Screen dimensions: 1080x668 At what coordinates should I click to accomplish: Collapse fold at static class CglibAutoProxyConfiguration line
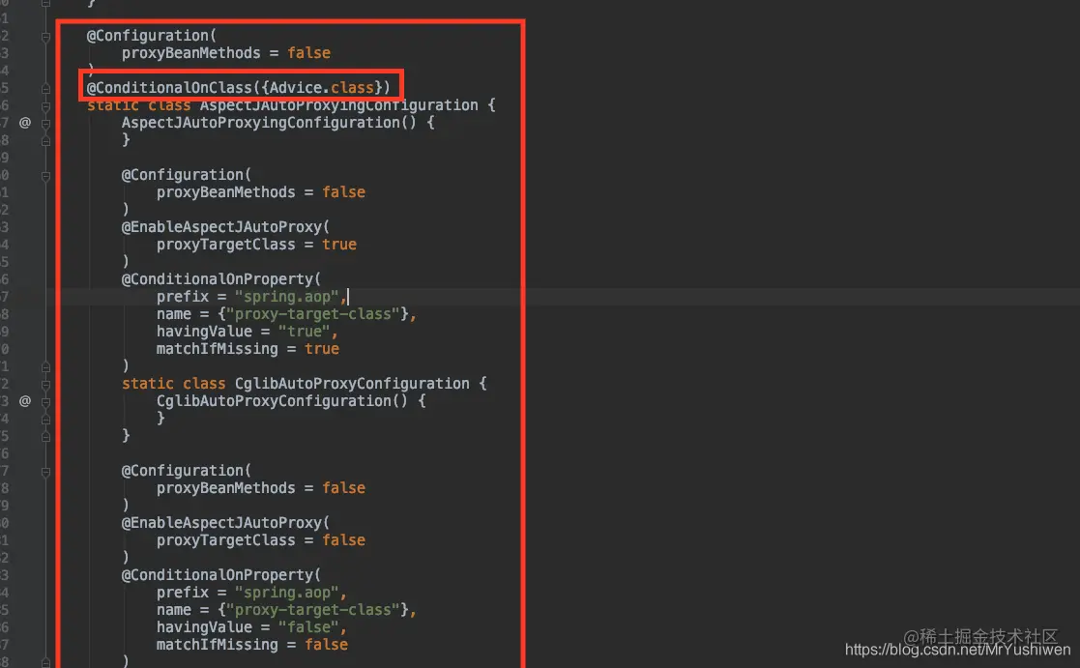tap(45, 385)
